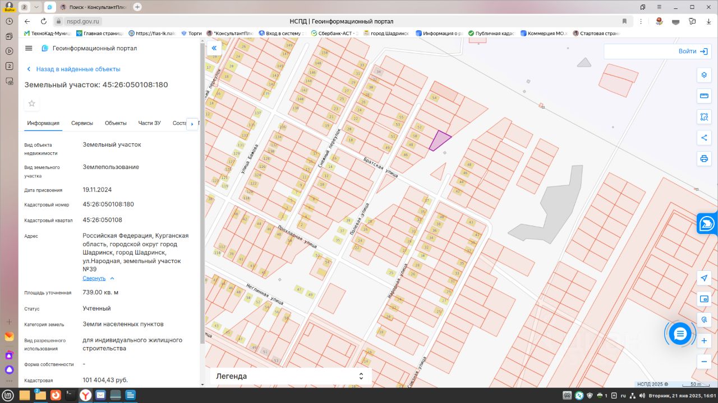
Task: Add parcel to favorites with star
Action: point(32,104)
